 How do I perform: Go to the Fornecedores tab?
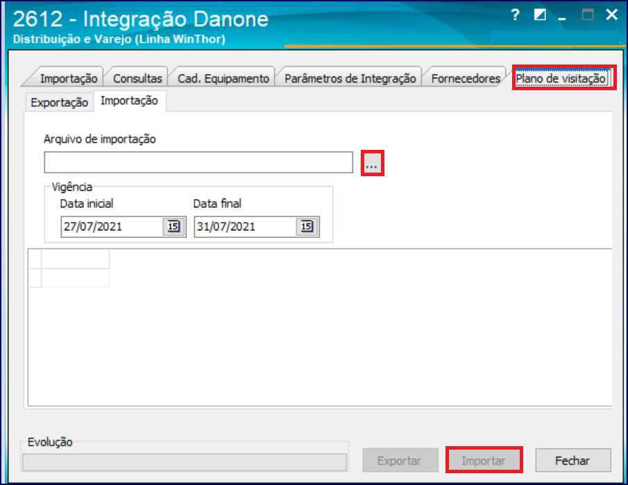coord(466,78)
